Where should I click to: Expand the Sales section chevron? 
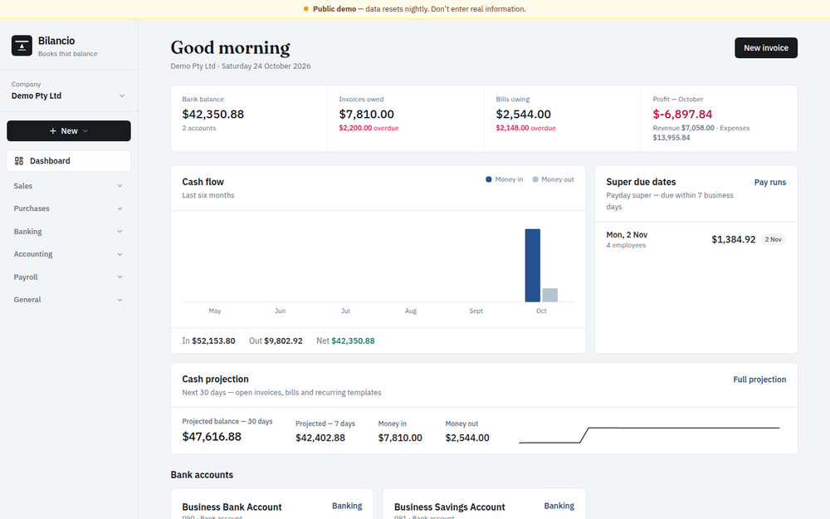click(x=120, y=186)
